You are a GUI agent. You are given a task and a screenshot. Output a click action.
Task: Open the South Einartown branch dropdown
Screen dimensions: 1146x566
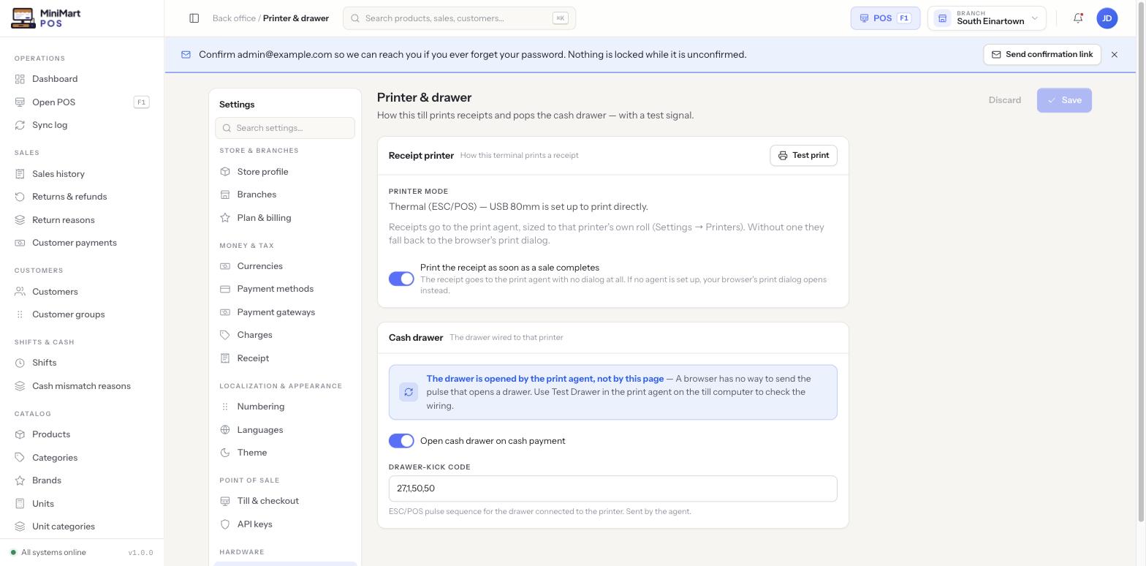tap(987, 18)
